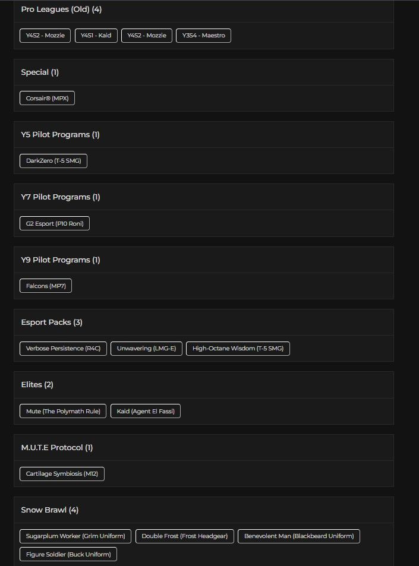Click the High-Octane Wisdom (T-5 SMG) tag
This screenshot has width=419, height=566.
(238, 349)
